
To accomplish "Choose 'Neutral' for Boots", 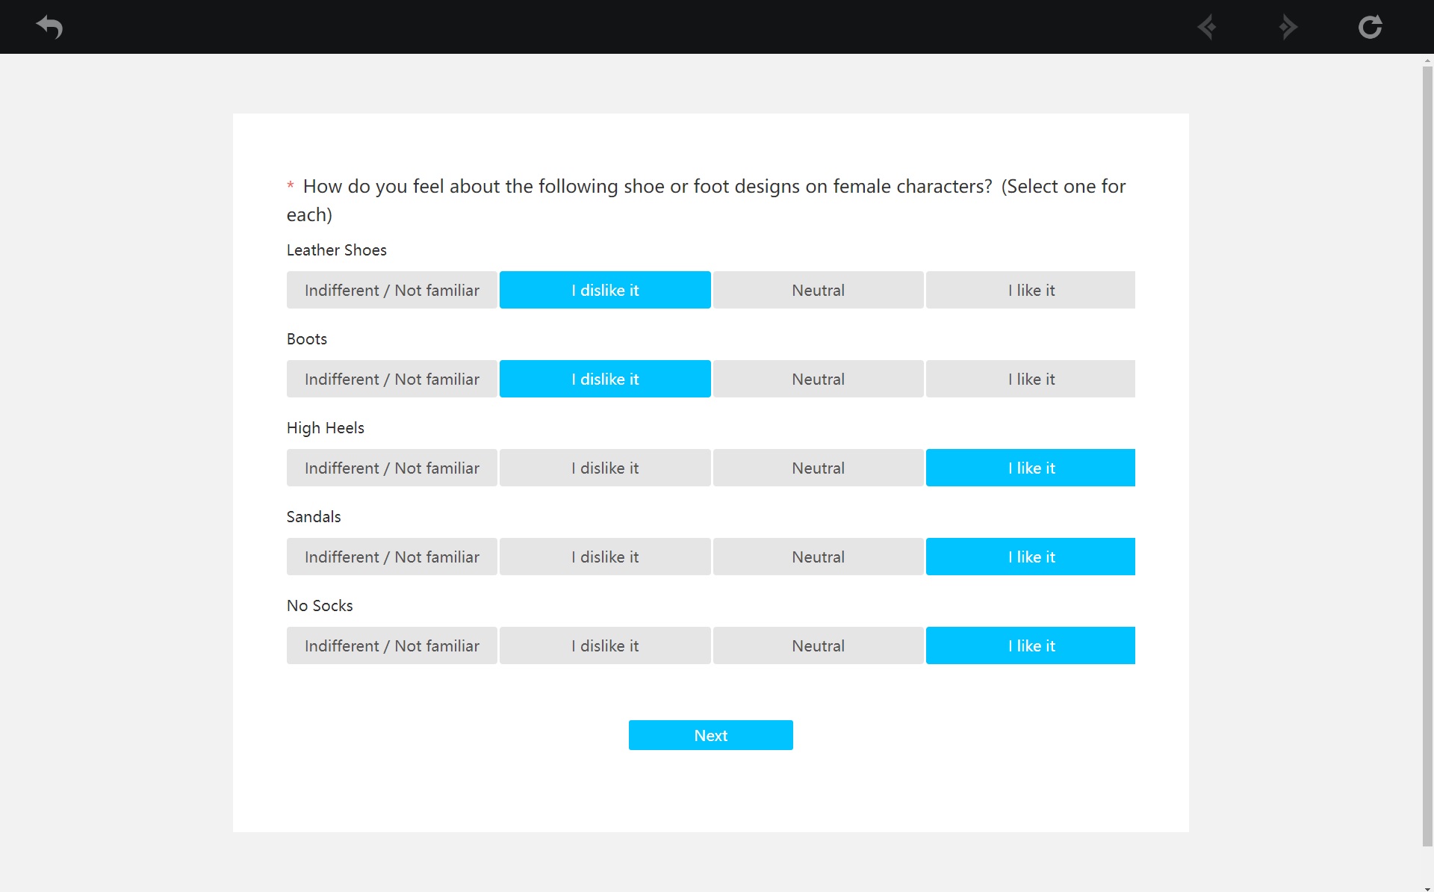I will click(x=818, y=379).
